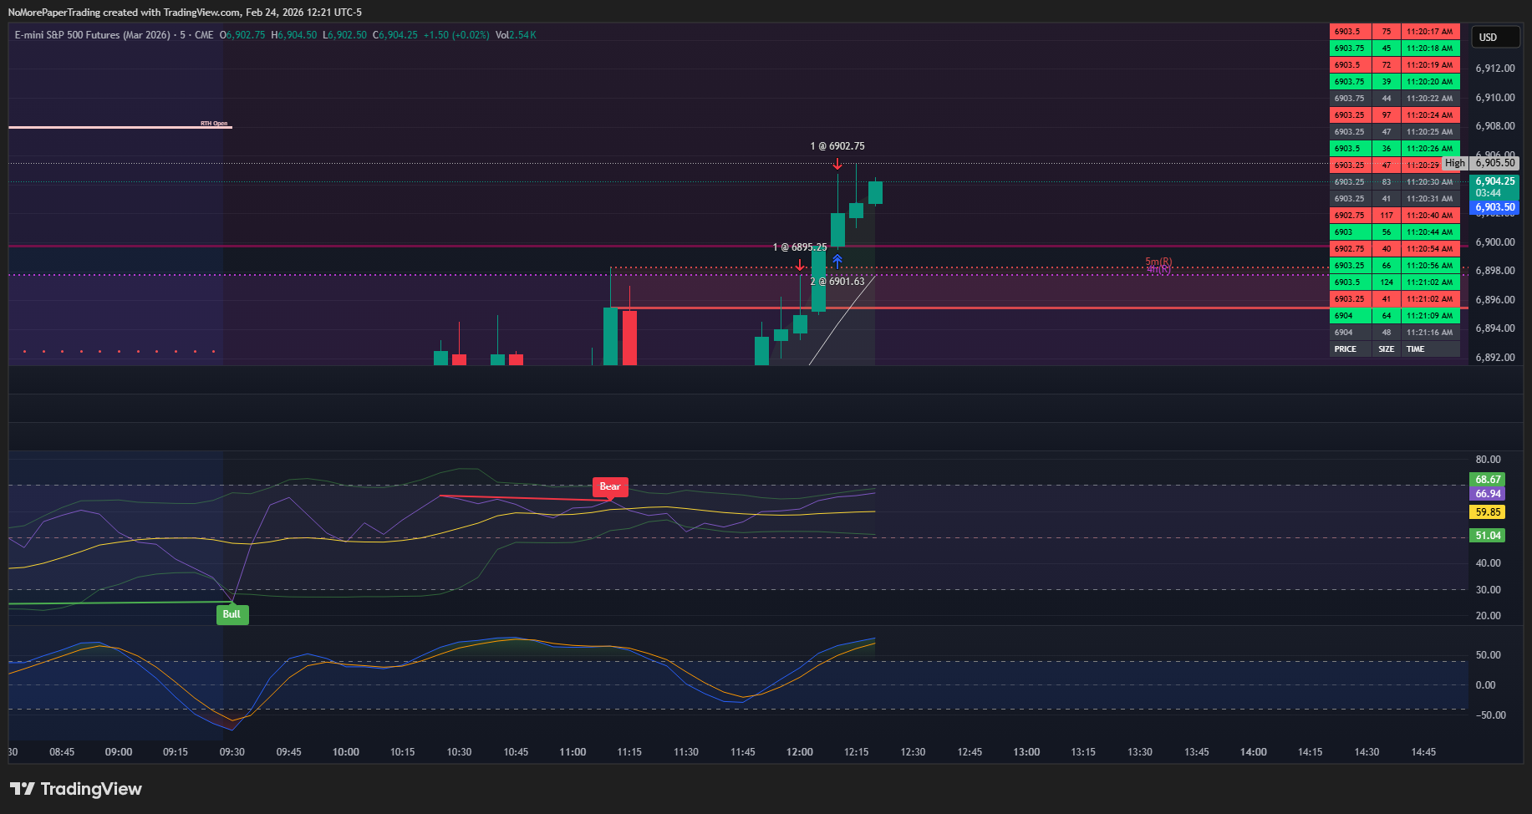Click the Vol 2.54K volume readout

point(516,35)
